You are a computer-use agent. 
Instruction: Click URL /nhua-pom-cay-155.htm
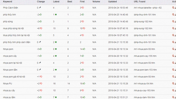point(145,56)
